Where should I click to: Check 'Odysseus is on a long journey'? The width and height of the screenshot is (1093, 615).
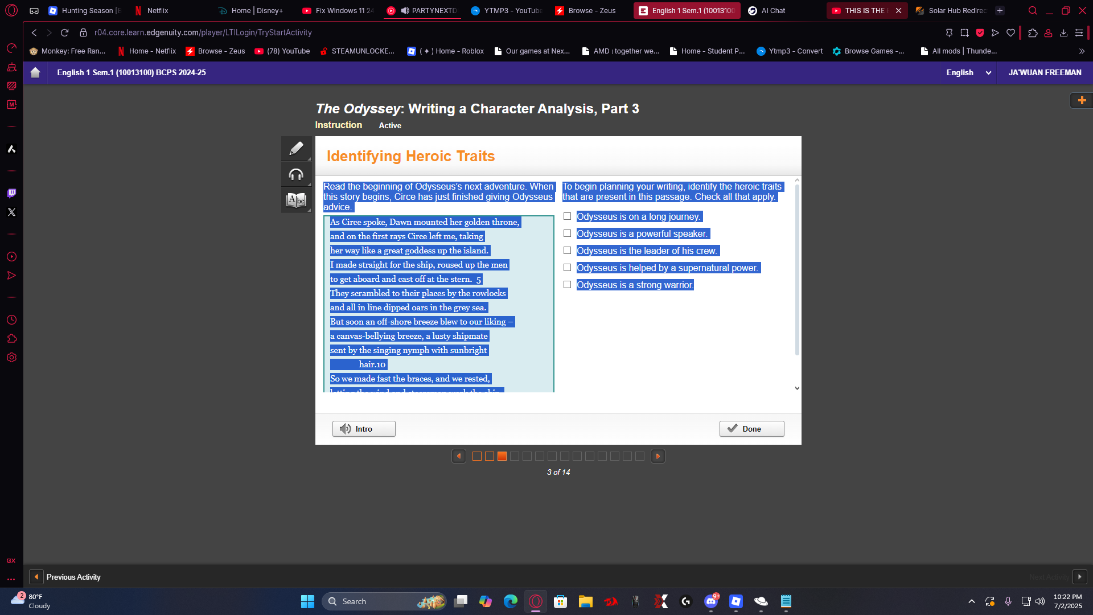point(567,216)
